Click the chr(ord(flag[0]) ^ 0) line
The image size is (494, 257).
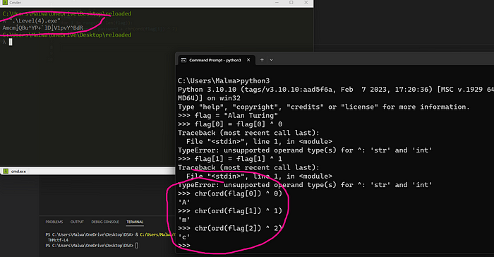pos(230,193)
